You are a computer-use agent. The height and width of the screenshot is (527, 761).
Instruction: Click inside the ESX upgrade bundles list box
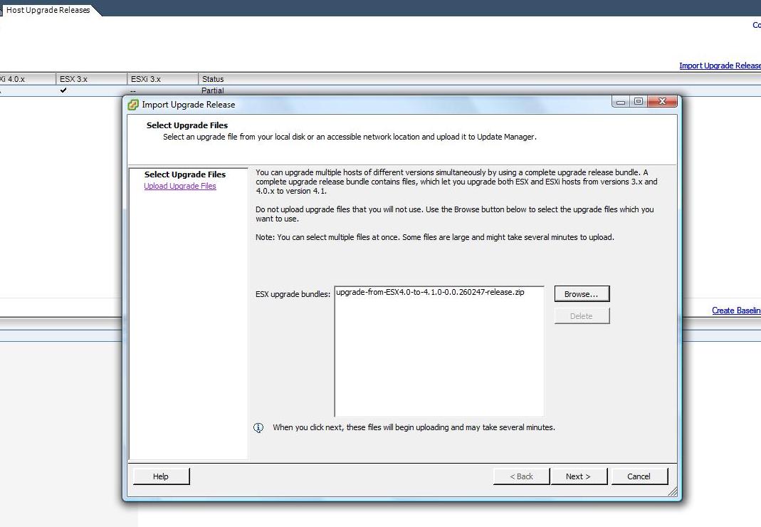click(x=439, y=351)
